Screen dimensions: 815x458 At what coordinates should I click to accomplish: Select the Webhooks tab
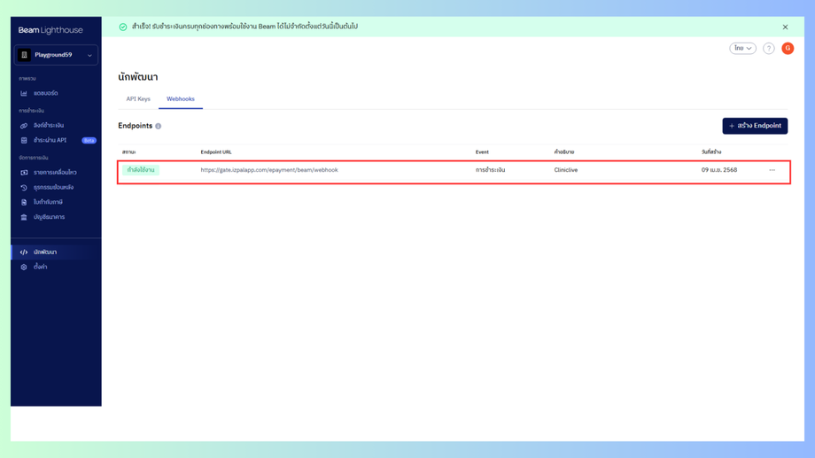181,98
